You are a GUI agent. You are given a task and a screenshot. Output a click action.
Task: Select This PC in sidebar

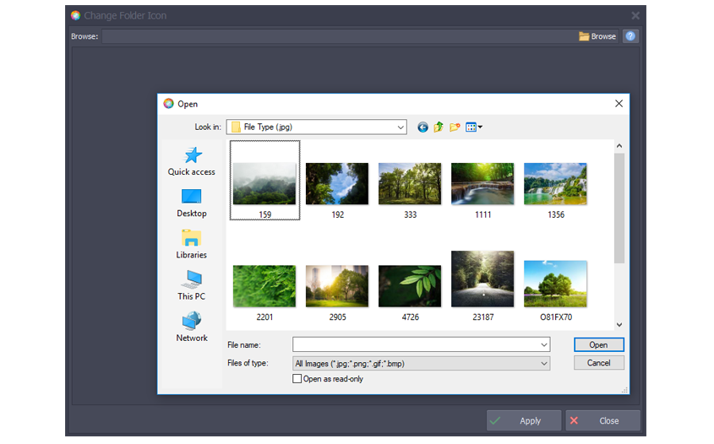(x=192, y=285)
